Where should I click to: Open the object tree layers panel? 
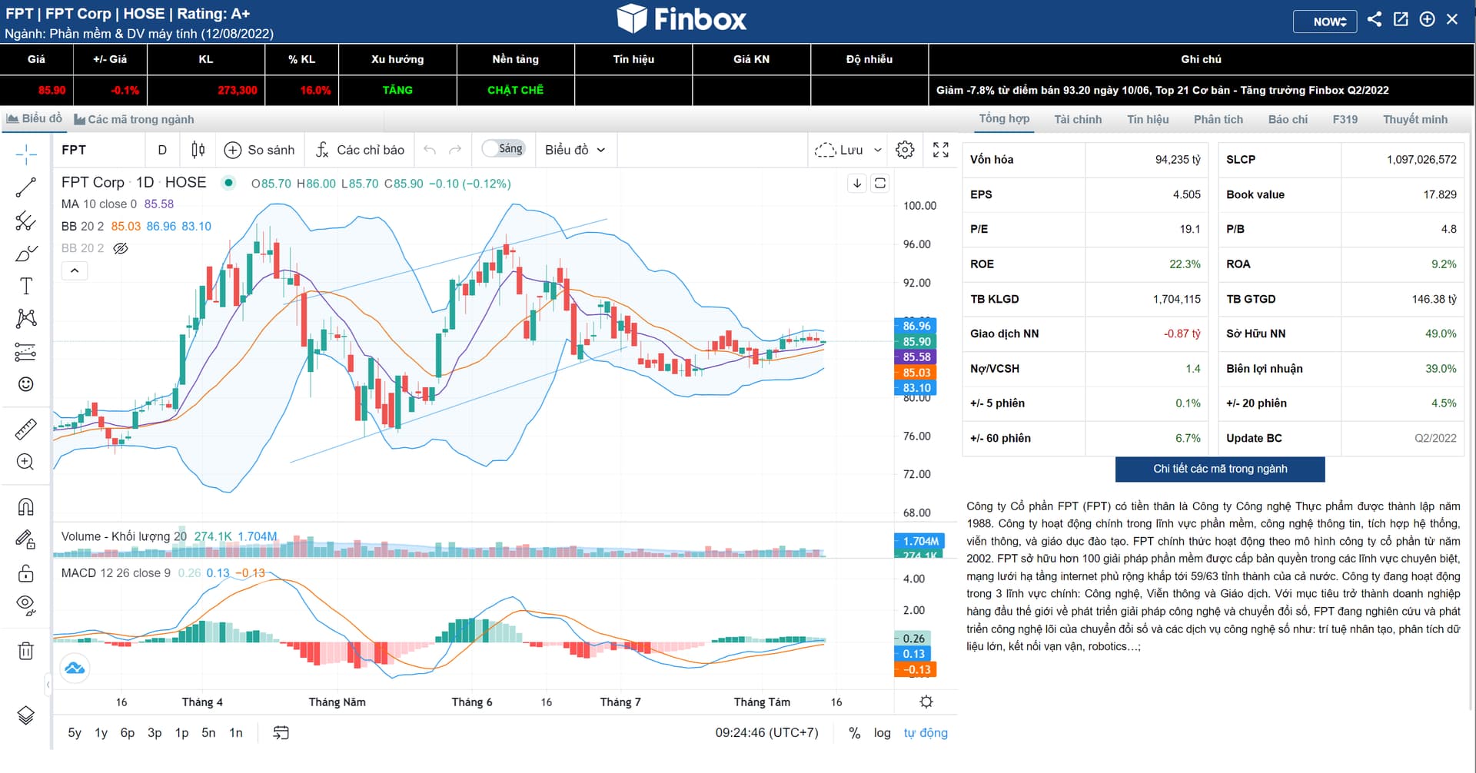(26, 715)
